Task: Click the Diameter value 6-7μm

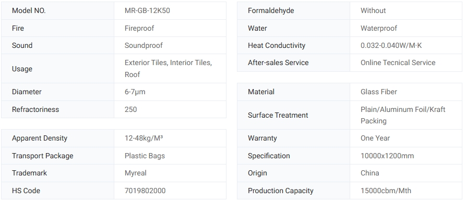Action: coord(135,92)
